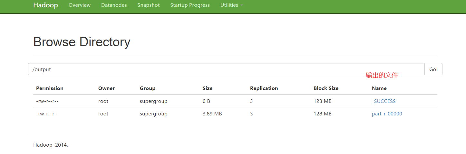The width and height of the screenshot is (466, 154).
Task: Expand the Utilities dropdown menu
Action: [x=231, y=5]
